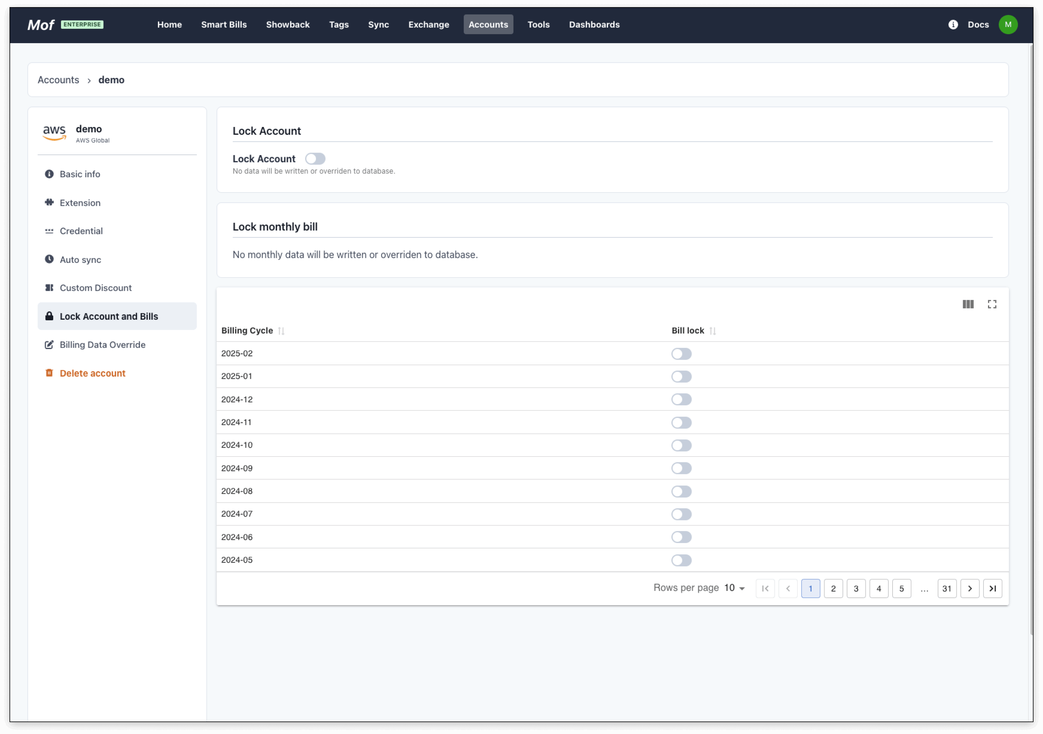Go to previous page arrow

(x=788, y=589)
